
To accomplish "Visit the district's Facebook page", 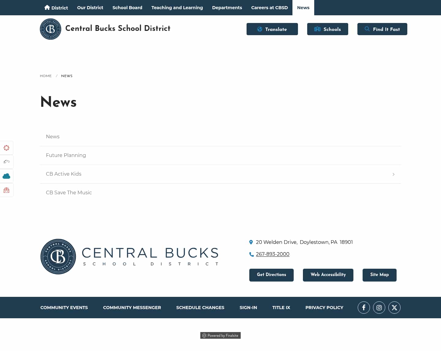I will [x=364, y=307].
